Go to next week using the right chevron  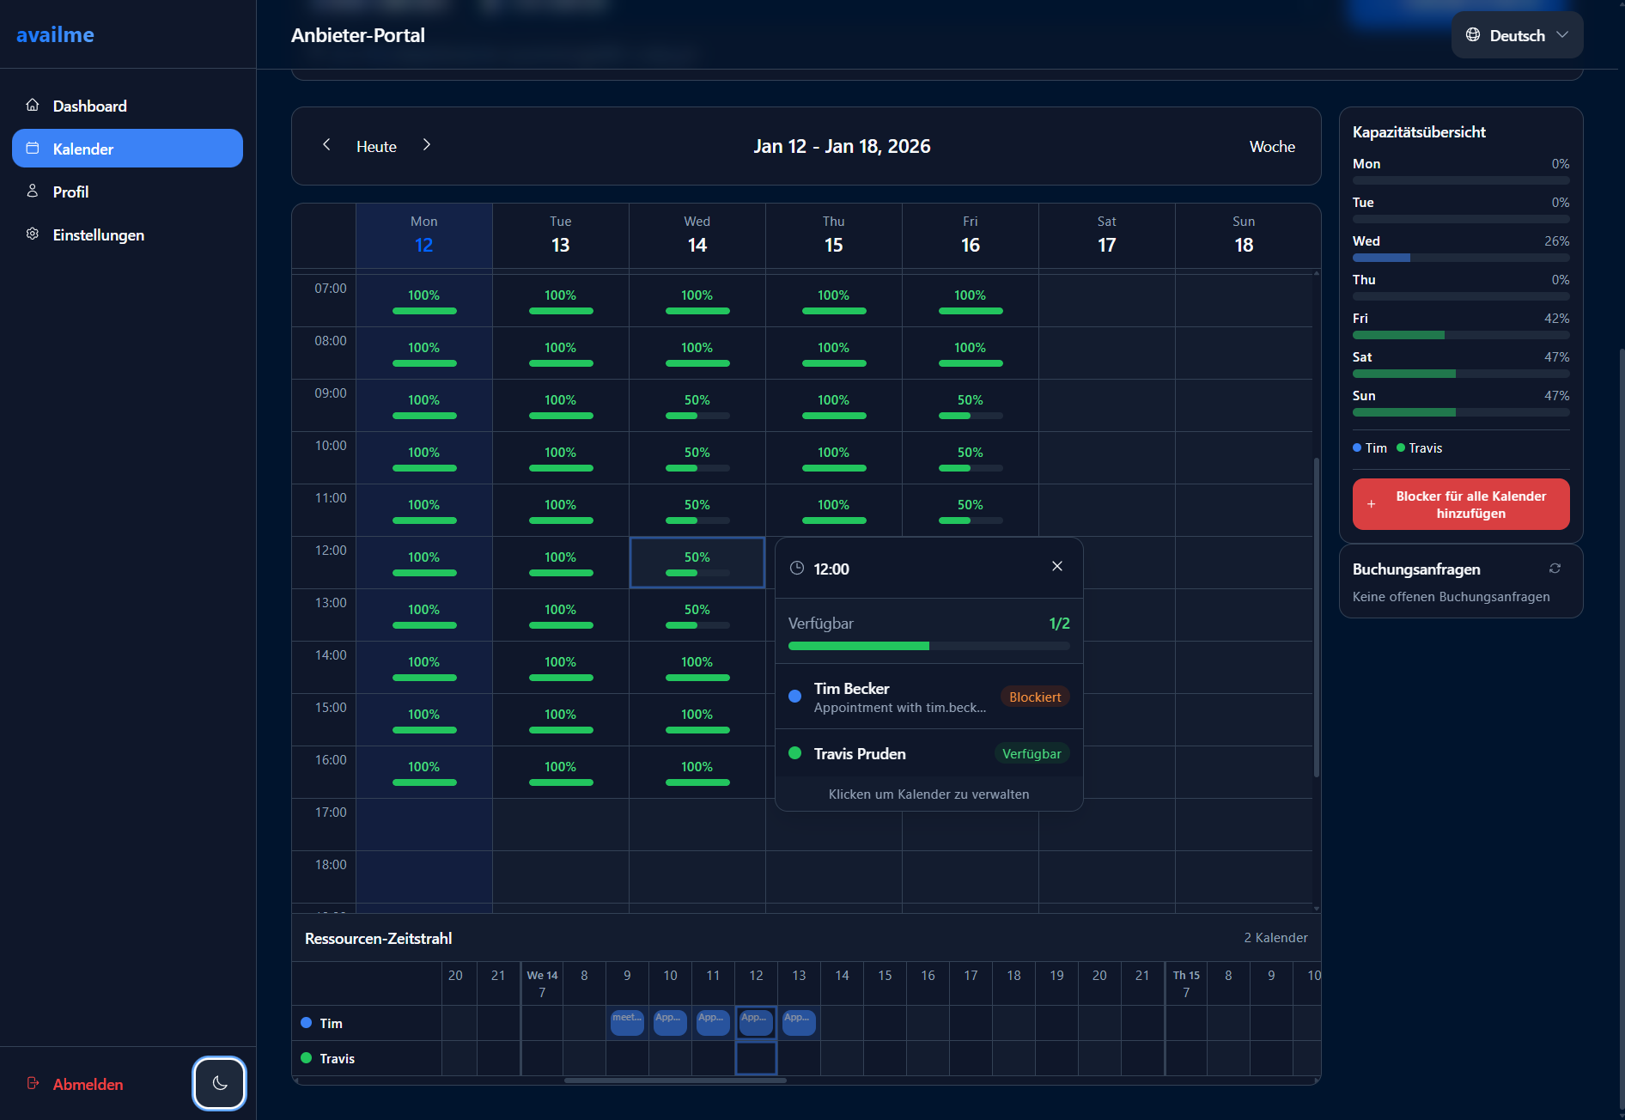coord(427,145)
